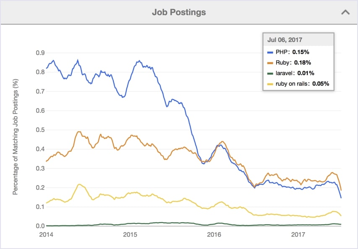
Task: Click the orange Ruby legend swatch
Action: (271, 63)
